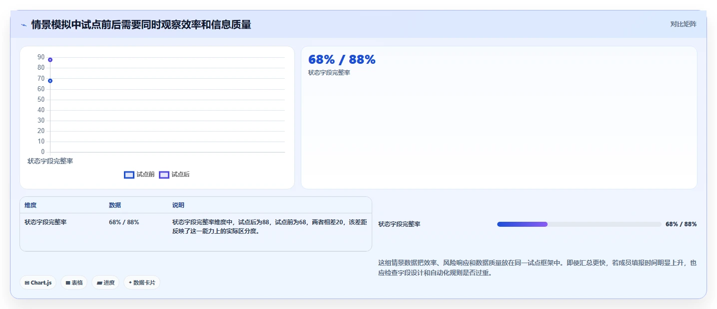This screenshot has width=717, height=309.
Task: Click the 数据 column header
Action: pos(115,205)
